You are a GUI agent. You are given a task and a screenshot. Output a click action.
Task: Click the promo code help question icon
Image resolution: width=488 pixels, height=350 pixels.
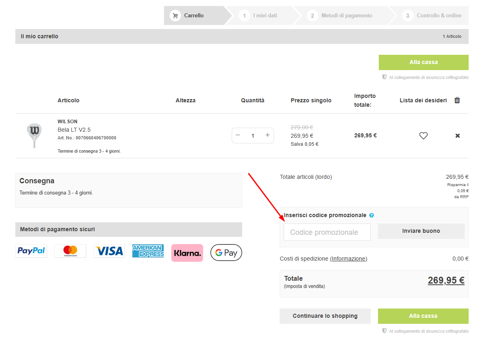pos(372,215)
